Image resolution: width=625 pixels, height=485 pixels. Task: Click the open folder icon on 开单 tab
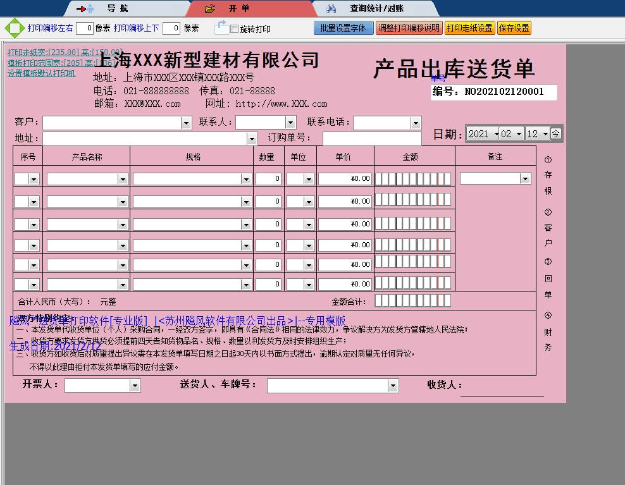tap(210, 9)
